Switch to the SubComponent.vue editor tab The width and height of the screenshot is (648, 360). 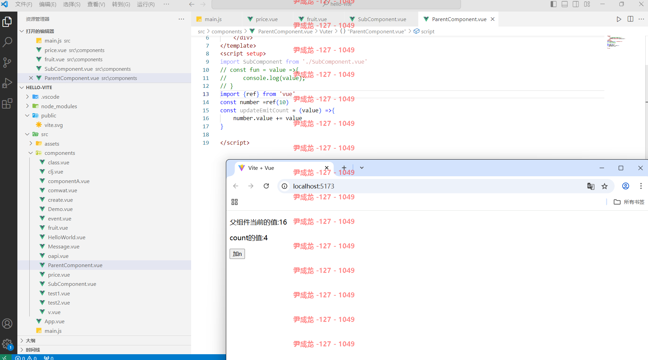click(x=382, y=19)
